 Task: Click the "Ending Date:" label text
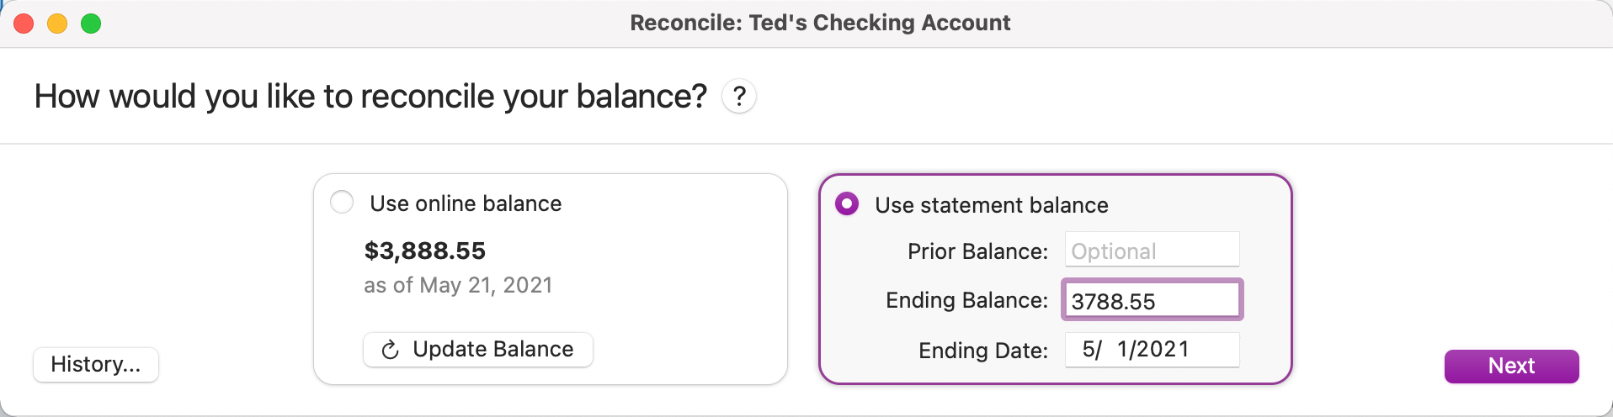[x=983, y=351]
